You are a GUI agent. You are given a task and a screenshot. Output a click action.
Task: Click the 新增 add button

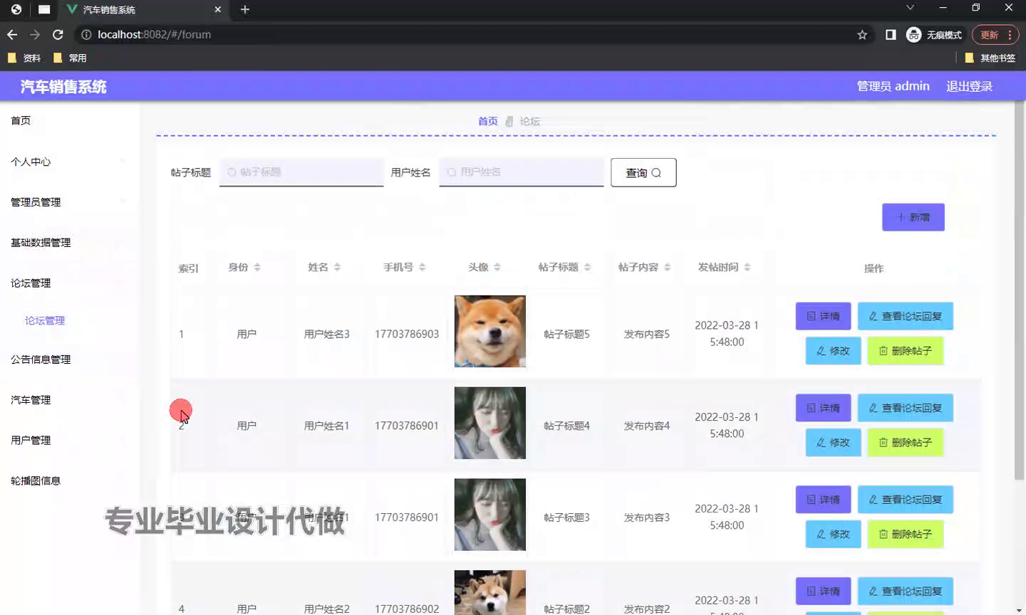913,217
